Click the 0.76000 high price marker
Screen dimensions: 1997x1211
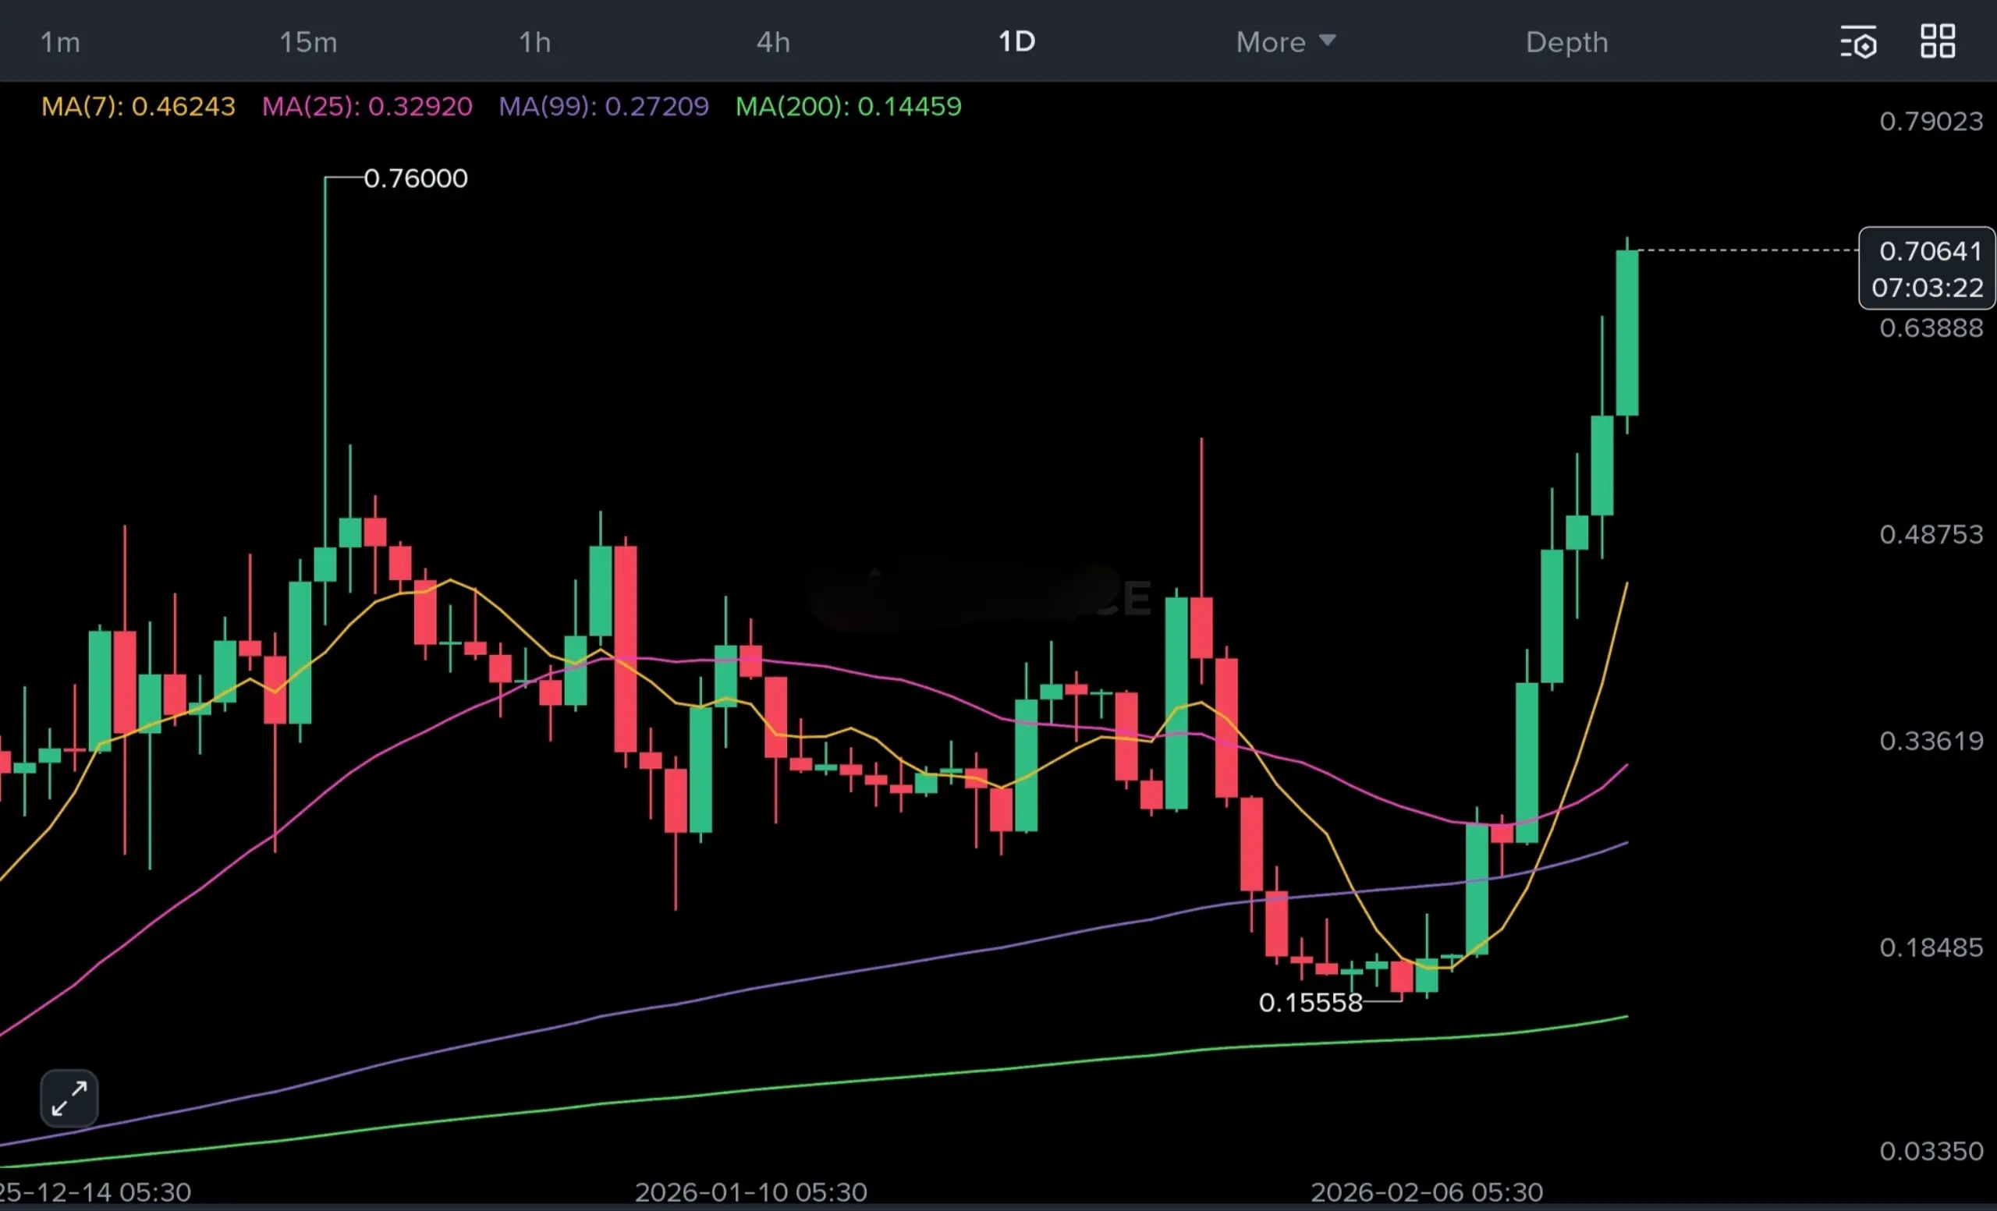coord(415,179)
